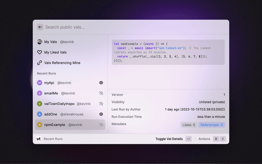Viewport: 262px width, 164px height.
Task: Click the Likes: 0 metadata tag
Action: (x=188, y=125)
